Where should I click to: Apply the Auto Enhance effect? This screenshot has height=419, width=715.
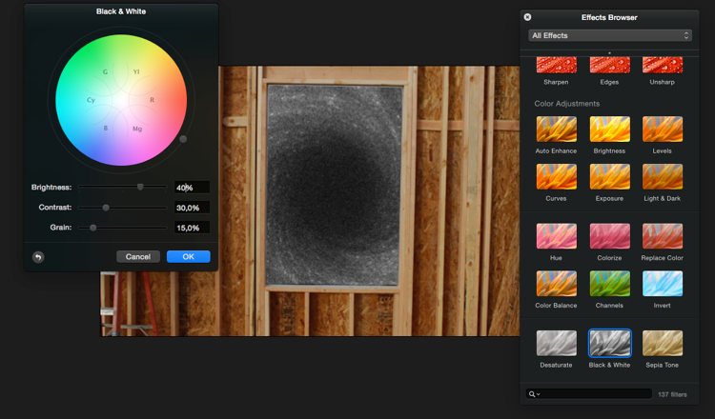pyautogui.click(x=557, y=130)
